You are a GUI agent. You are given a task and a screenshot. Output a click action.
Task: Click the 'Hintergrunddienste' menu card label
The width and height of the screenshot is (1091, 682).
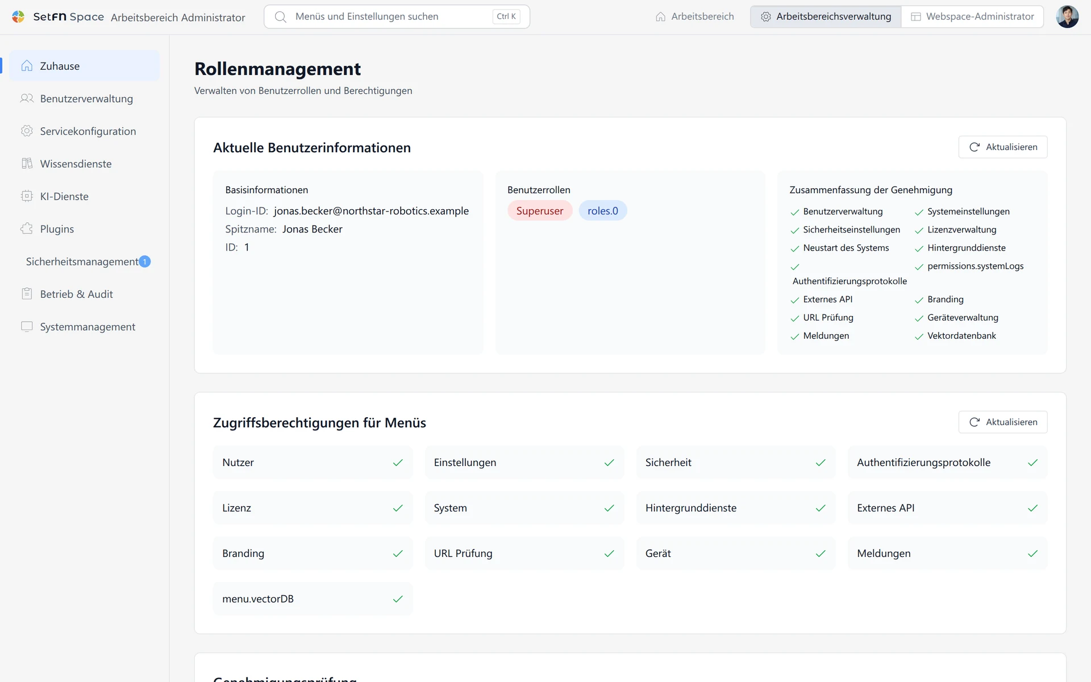(x=691, y=508)
